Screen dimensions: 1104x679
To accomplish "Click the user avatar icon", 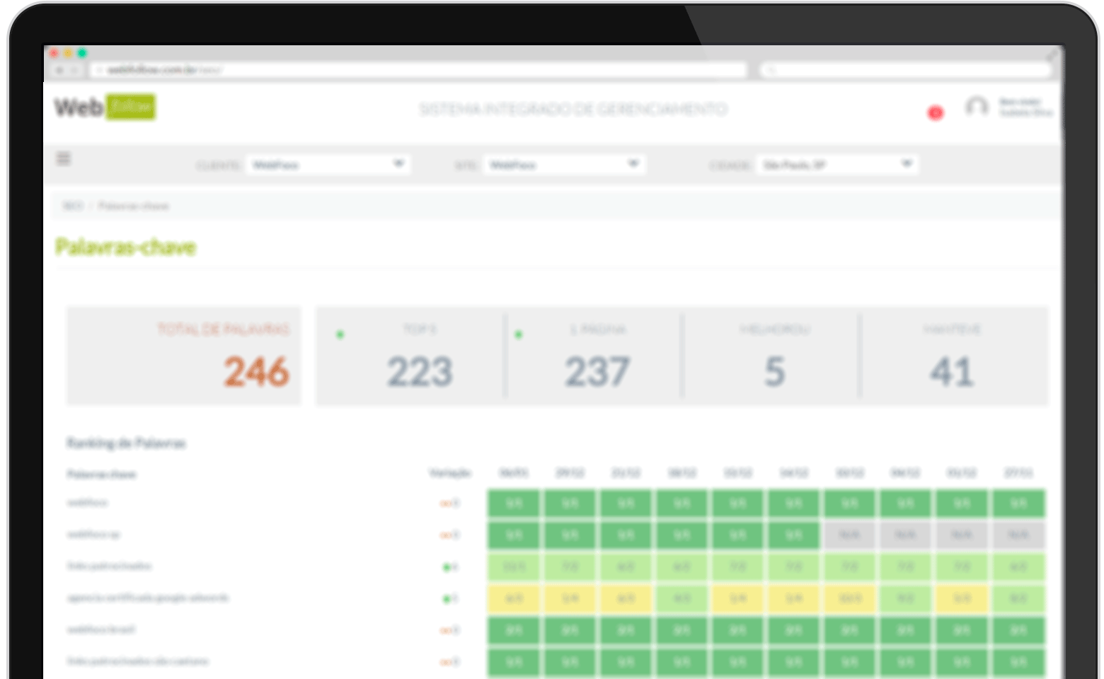I will click(x=977, y=108).
